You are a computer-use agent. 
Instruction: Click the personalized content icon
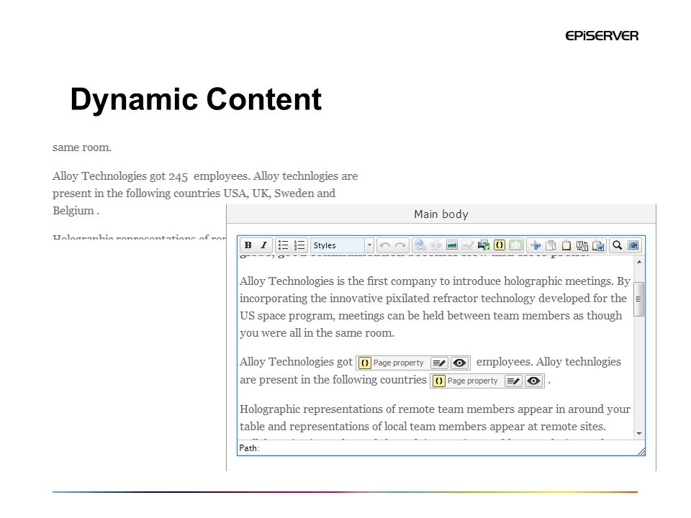point(515,245)
